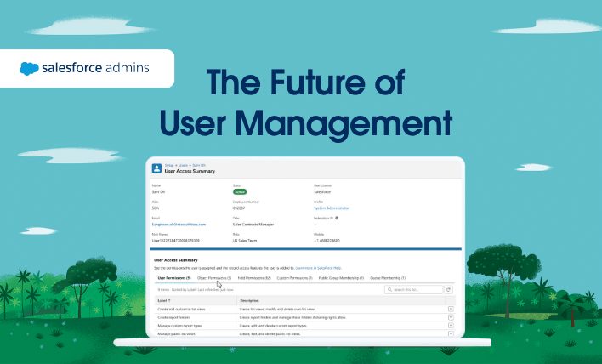
Task: Click the Active status badge
Action: pos(240,191)
